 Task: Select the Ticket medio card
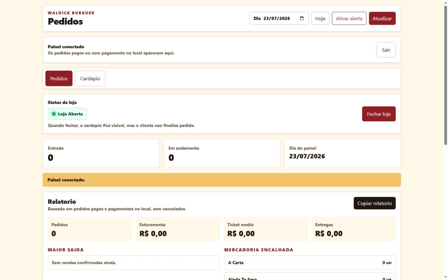(266, 229)
